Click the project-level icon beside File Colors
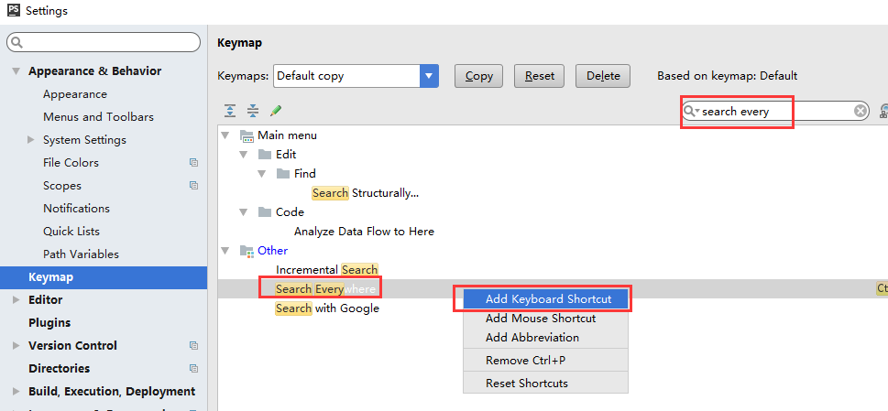 point(193,163)
